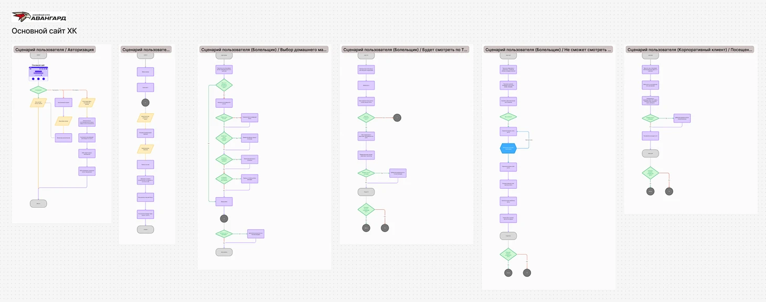
Task: Select the dark circle connector in 'Выбор домашнего ма...' flow
Action: pyautogui.click(x=224, y=219)
